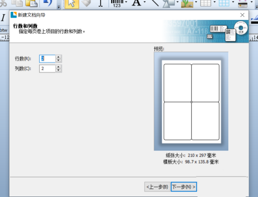Click the wizard logo icon in title bar
This screenshot has height=197, width=258.
[13, 15]
